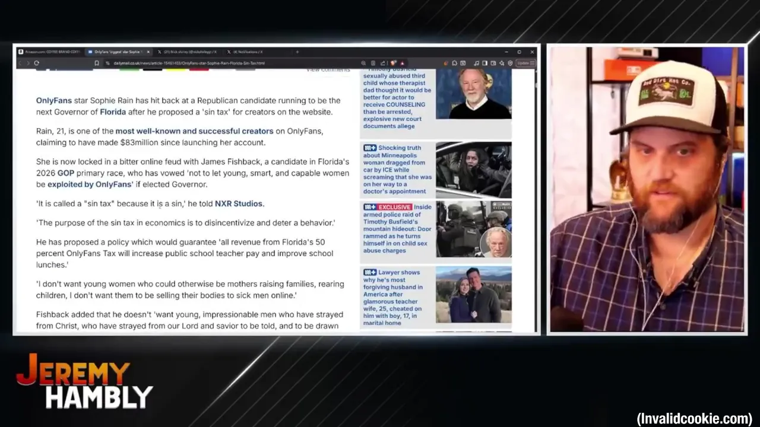Click the EXCLUSIVE red badge in sidebar

point(395,207)
